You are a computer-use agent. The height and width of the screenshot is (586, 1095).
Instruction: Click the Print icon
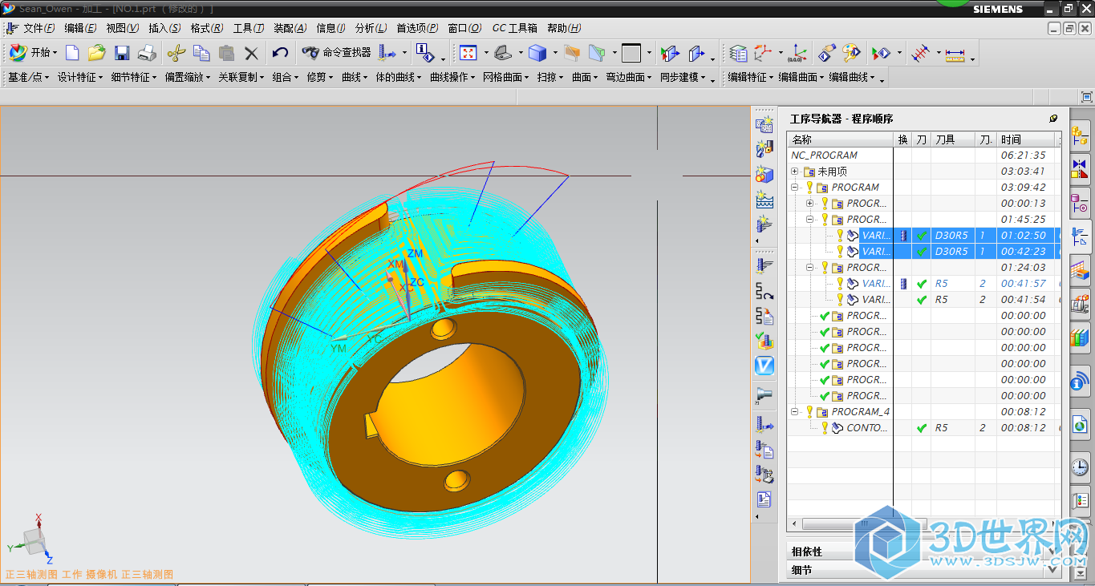147,53
